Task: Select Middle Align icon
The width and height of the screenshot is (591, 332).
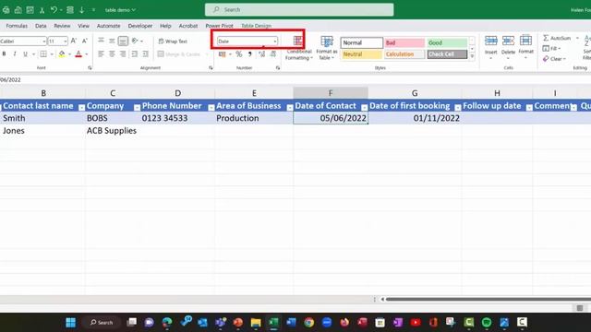Action: (112, 41)
